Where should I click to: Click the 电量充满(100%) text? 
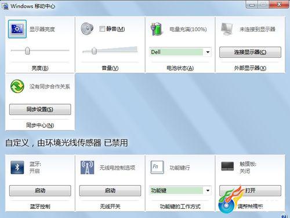(188, 29)
